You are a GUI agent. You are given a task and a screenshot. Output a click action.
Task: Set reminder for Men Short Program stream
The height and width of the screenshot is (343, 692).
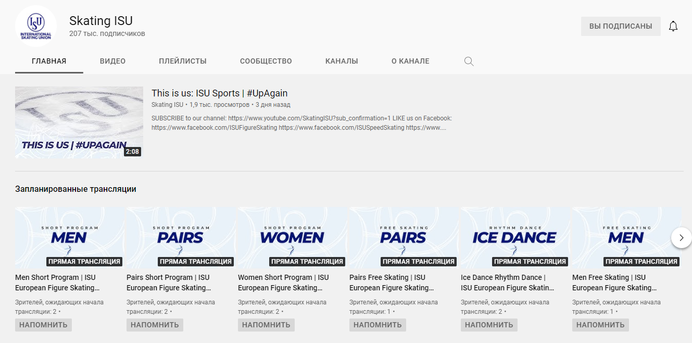click(x=43, y=325)
